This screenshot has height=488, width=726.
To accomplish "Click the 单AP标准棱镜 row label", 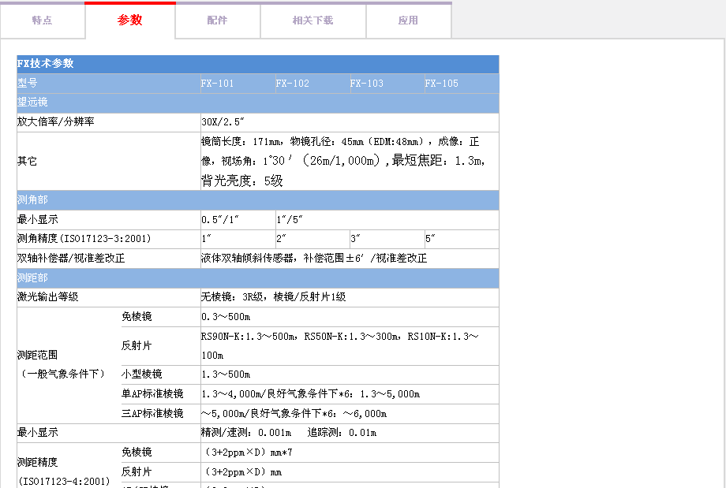I will tap(152, 393).
